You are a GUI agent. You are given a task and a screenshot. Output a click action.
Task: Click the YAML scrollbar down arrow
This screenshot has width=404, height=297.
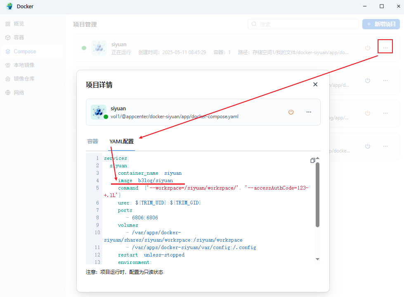pyautogui.click(x=317, y=259)
